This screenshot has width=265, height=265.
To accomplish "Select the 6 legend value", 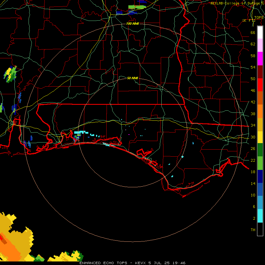I will 254,207.
